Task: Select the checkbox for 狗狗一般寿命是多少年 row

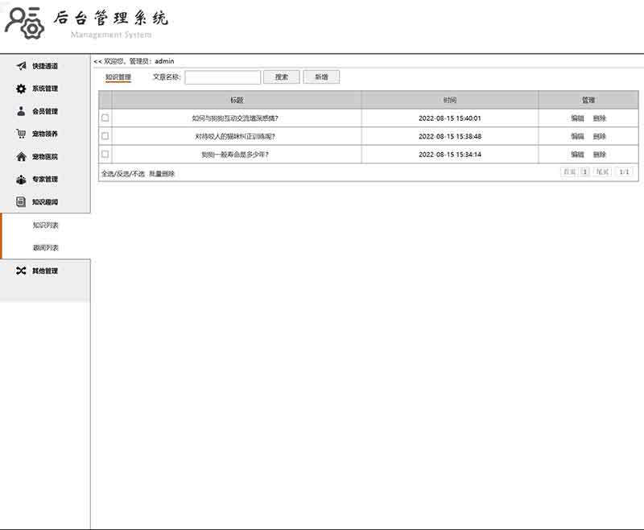Action: [105, 154]
